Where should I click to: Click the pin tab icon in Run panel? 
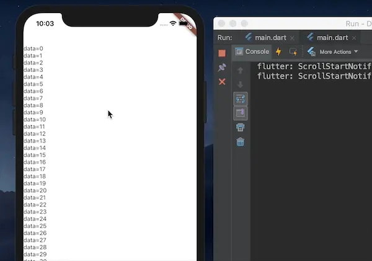(222, 68)
